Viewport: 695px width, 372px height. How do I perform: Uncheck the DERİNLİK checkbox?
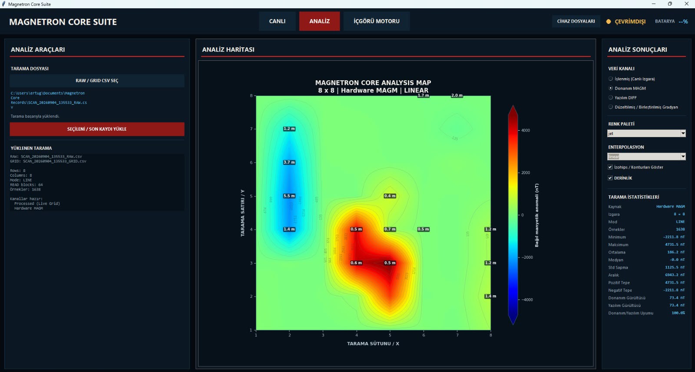point(610,178)
